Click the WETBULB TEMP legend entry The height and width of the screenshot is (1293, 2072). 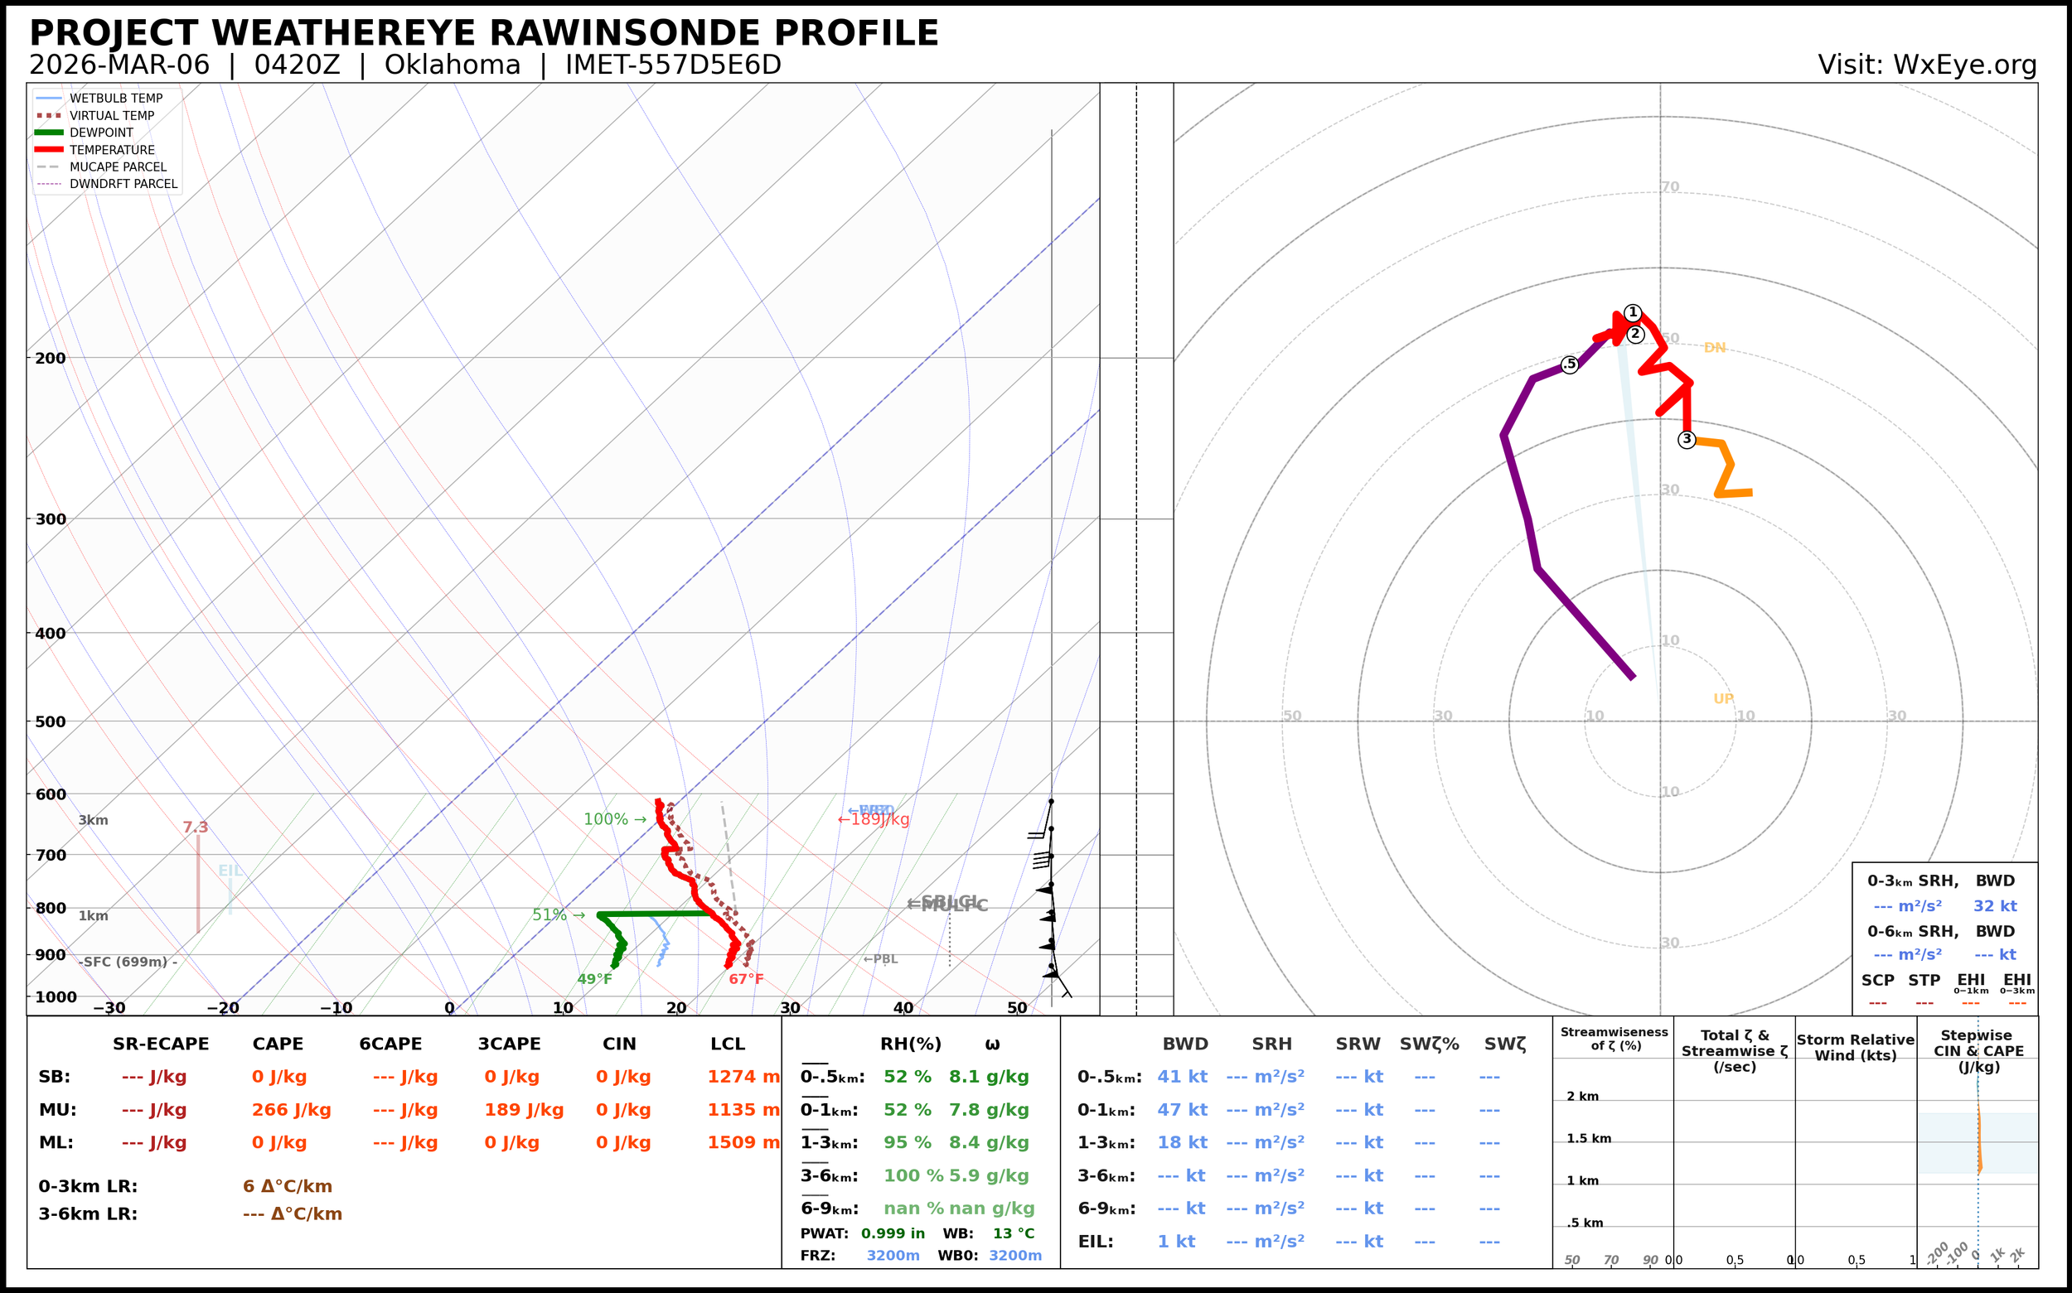point(115,99)
